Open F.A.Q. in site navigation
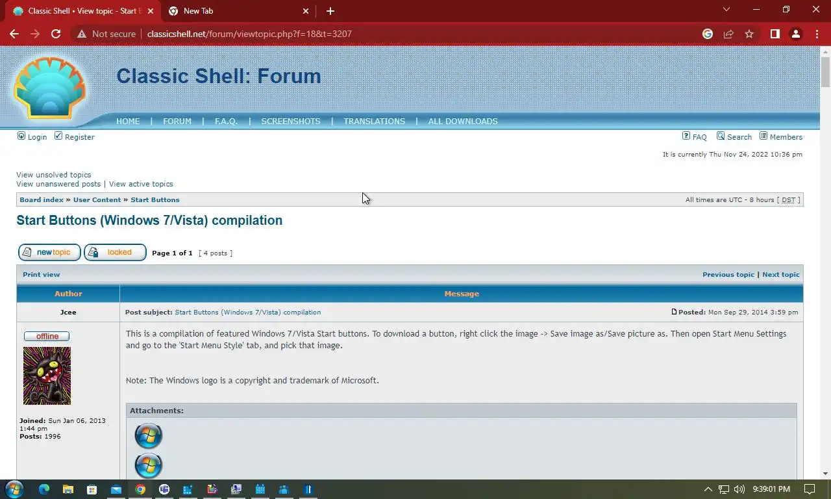The image size is (831, 499). coord(226,122)
